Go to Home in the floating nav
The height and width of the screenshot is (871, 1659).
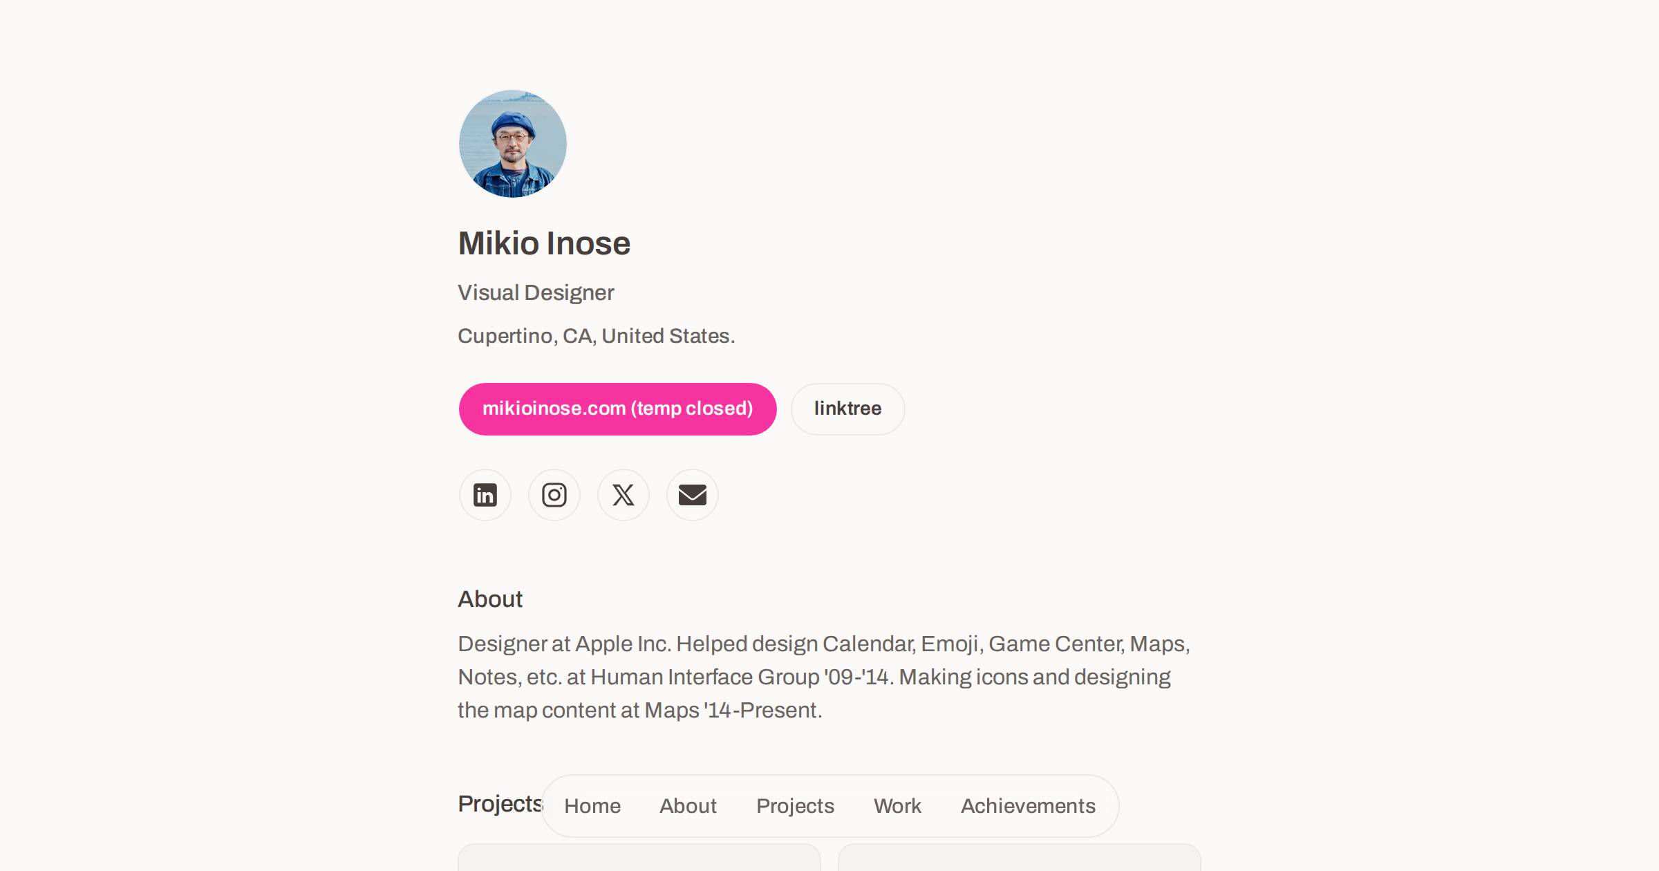click(x=592, y=806)
